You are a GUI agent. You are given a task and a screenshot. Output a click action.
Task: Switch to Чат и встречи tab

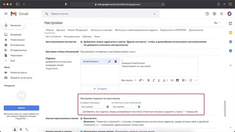click(53, 37)
